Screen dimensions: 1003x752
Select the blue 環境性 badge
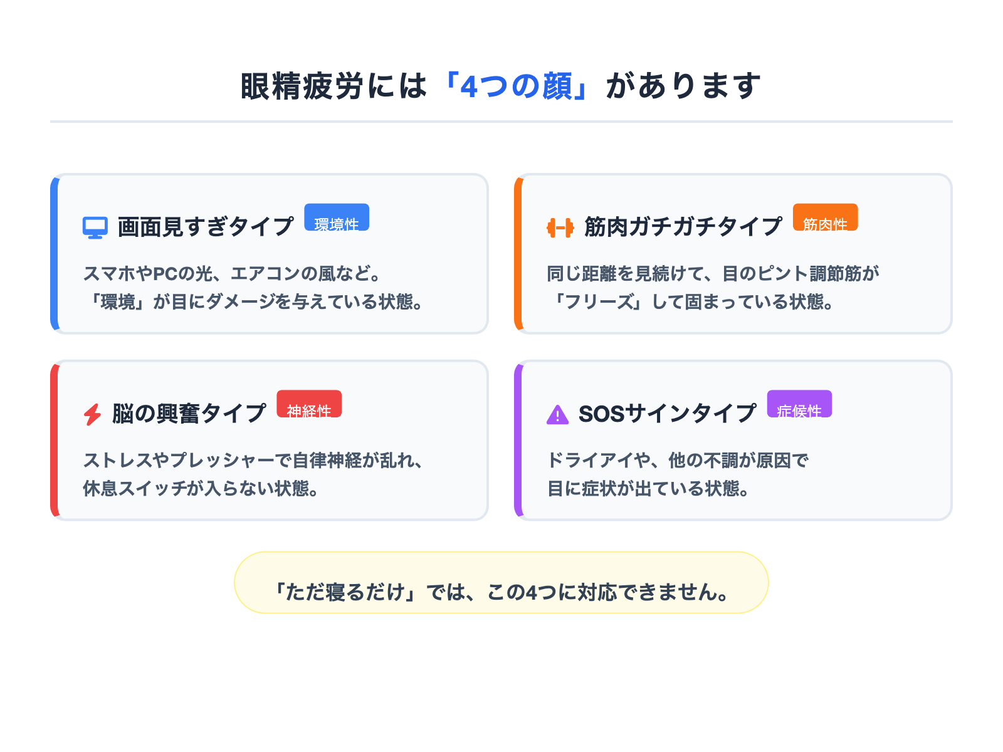pos(337,217)
